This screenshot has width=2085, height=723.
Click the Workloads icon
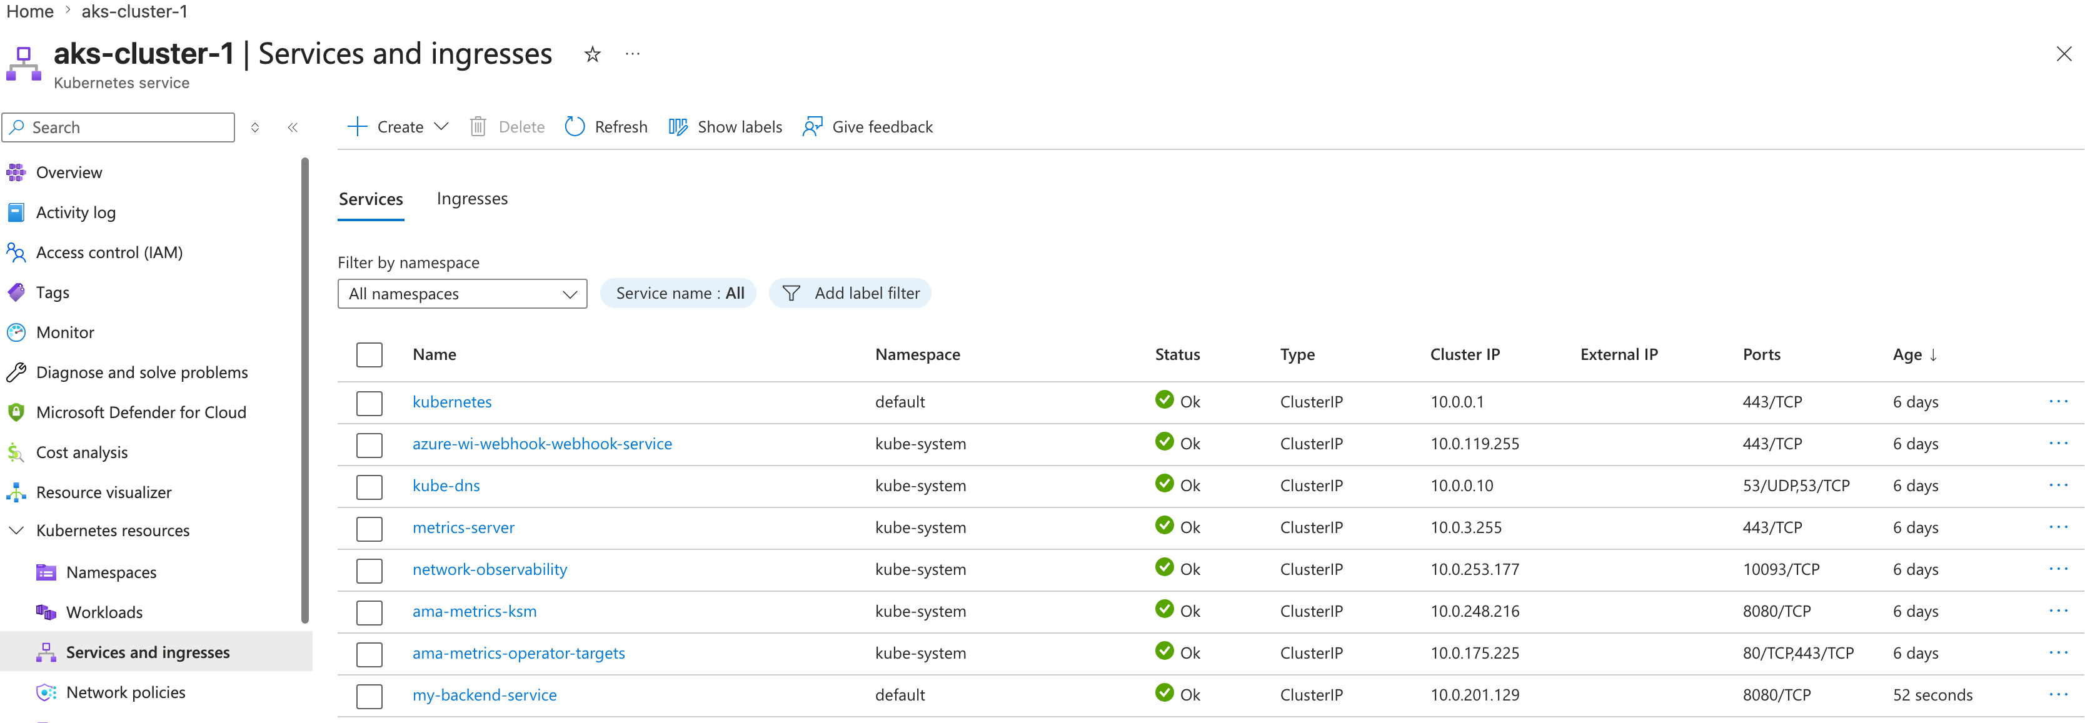46,612
